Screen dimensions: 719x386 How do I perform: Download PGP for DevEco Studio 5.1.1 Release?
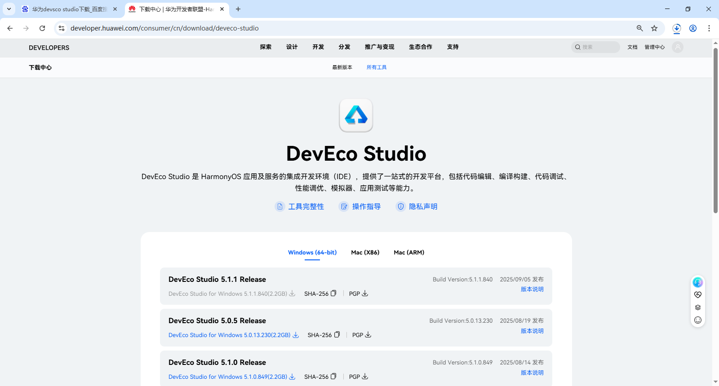(365, 294)
